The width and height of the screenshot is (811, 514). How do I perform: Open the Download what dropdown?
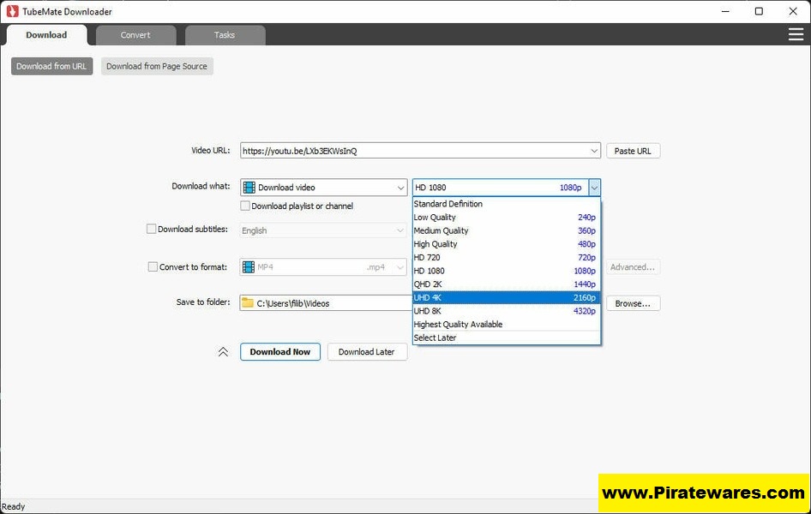(400, 187)
